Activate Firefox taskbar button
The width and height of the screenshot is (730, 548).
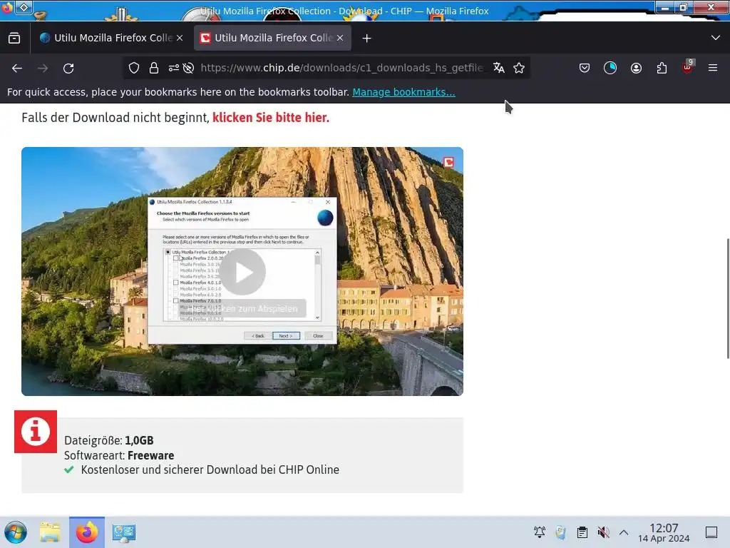coord(87,532)
